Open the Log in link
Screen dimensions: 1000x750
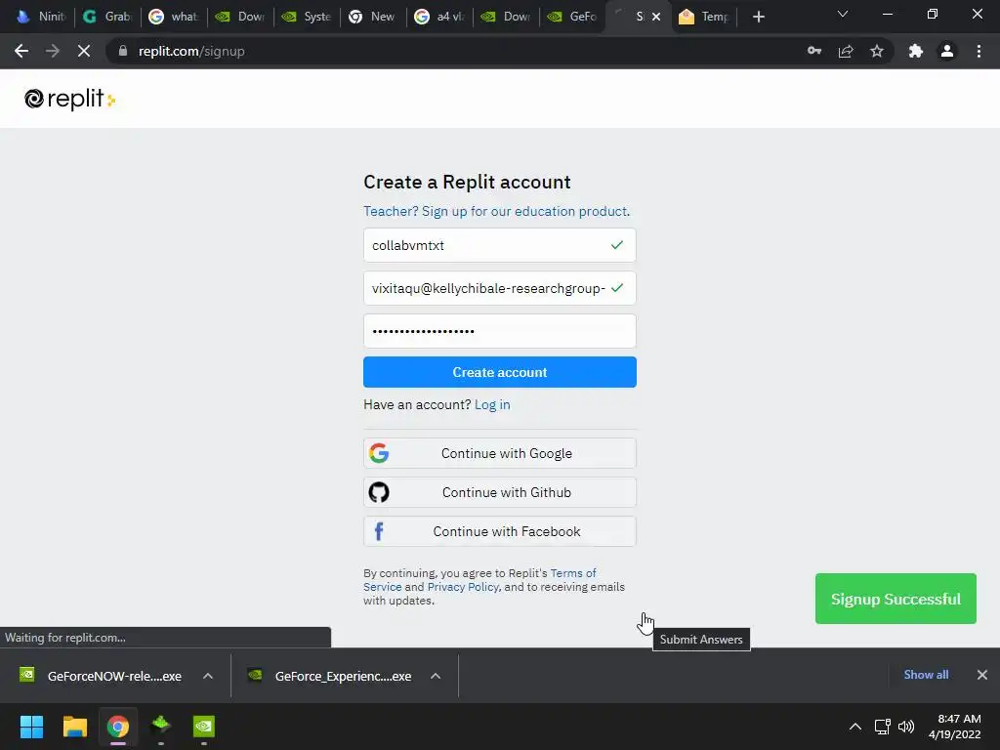(x=492, y=404)
